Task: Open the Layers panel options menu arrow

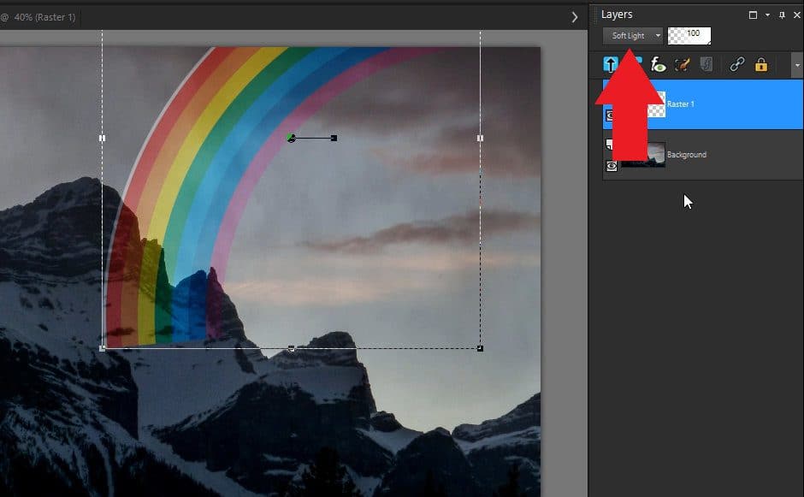Action: click(767, 15)
